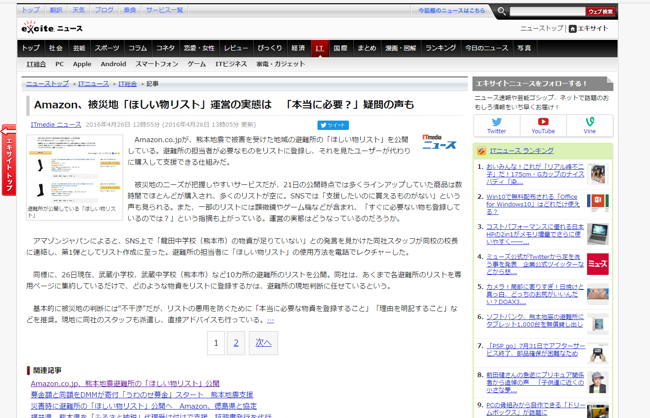
Task: Select the びっくり navigation tab
Action: (x=270, y=48)
